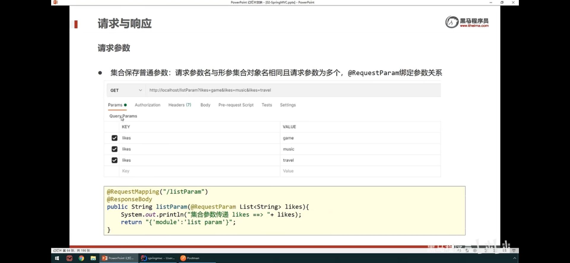
Task: Click the PowerPoint icon in the title bar
Action: click(56, 2)
